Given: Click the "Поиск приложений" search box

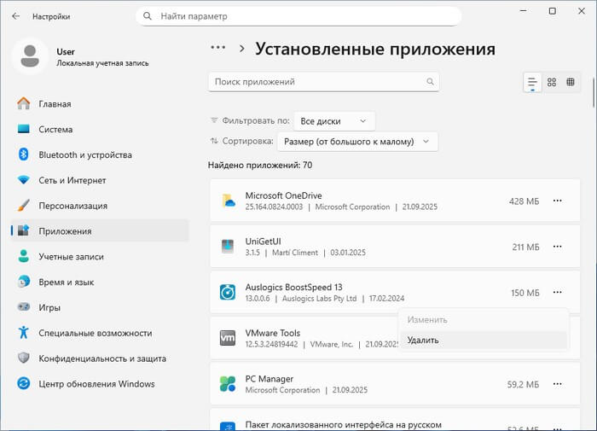Looking at the screenshot, I should pyautogui.click(x=316, y=82).
